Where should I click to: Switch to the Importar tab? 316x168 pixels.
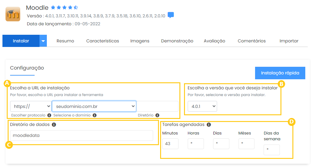tap(289, 41)
